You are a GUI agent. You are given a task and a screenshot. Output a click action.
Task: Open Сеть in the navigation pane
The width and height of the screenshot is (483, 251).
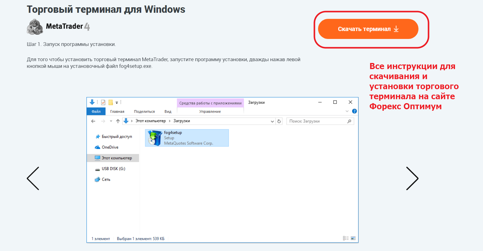pyautogui.click(x=102, y=180)
